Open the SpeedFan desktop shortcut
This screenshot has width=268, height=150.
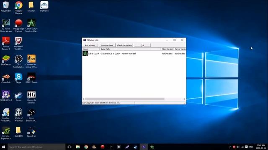tap(31, 132)
